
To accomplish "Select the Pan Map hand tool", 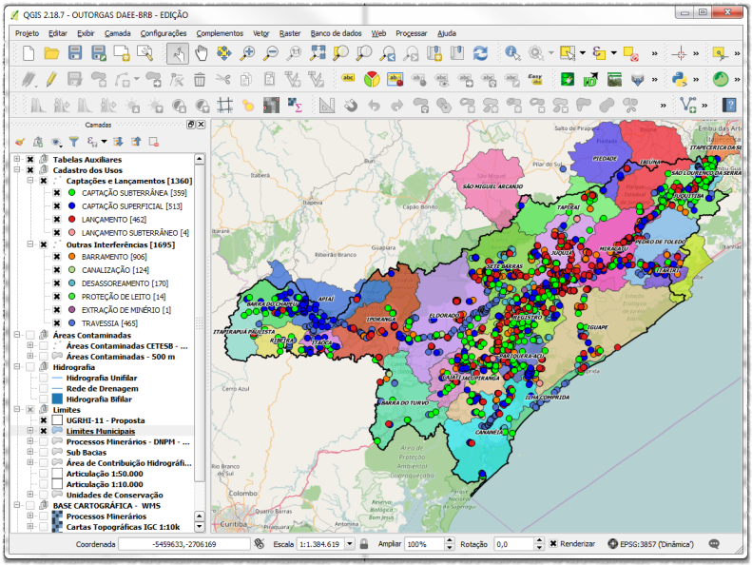I will click(x=202, y=53).
